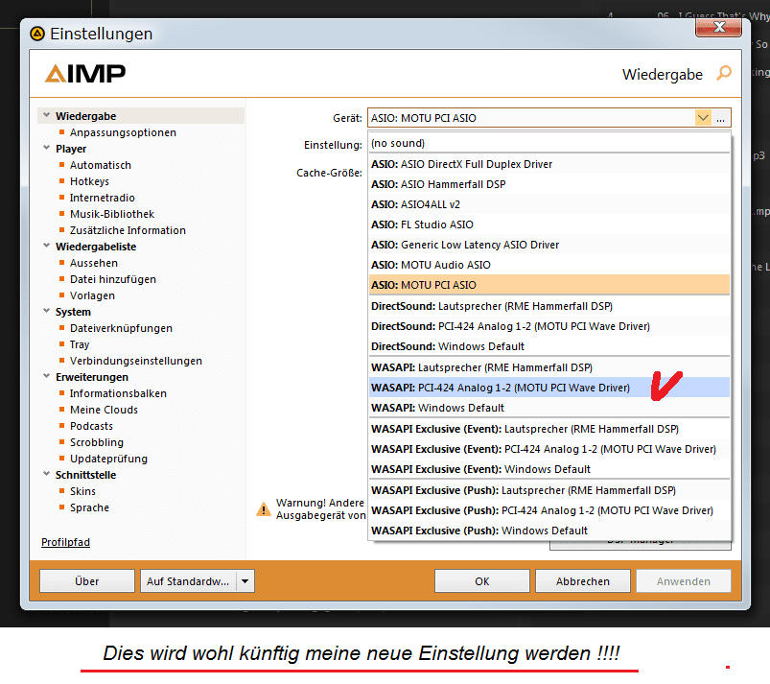Open Updateprüfung settings
770x684 pixels.
[x=108, y=459]
